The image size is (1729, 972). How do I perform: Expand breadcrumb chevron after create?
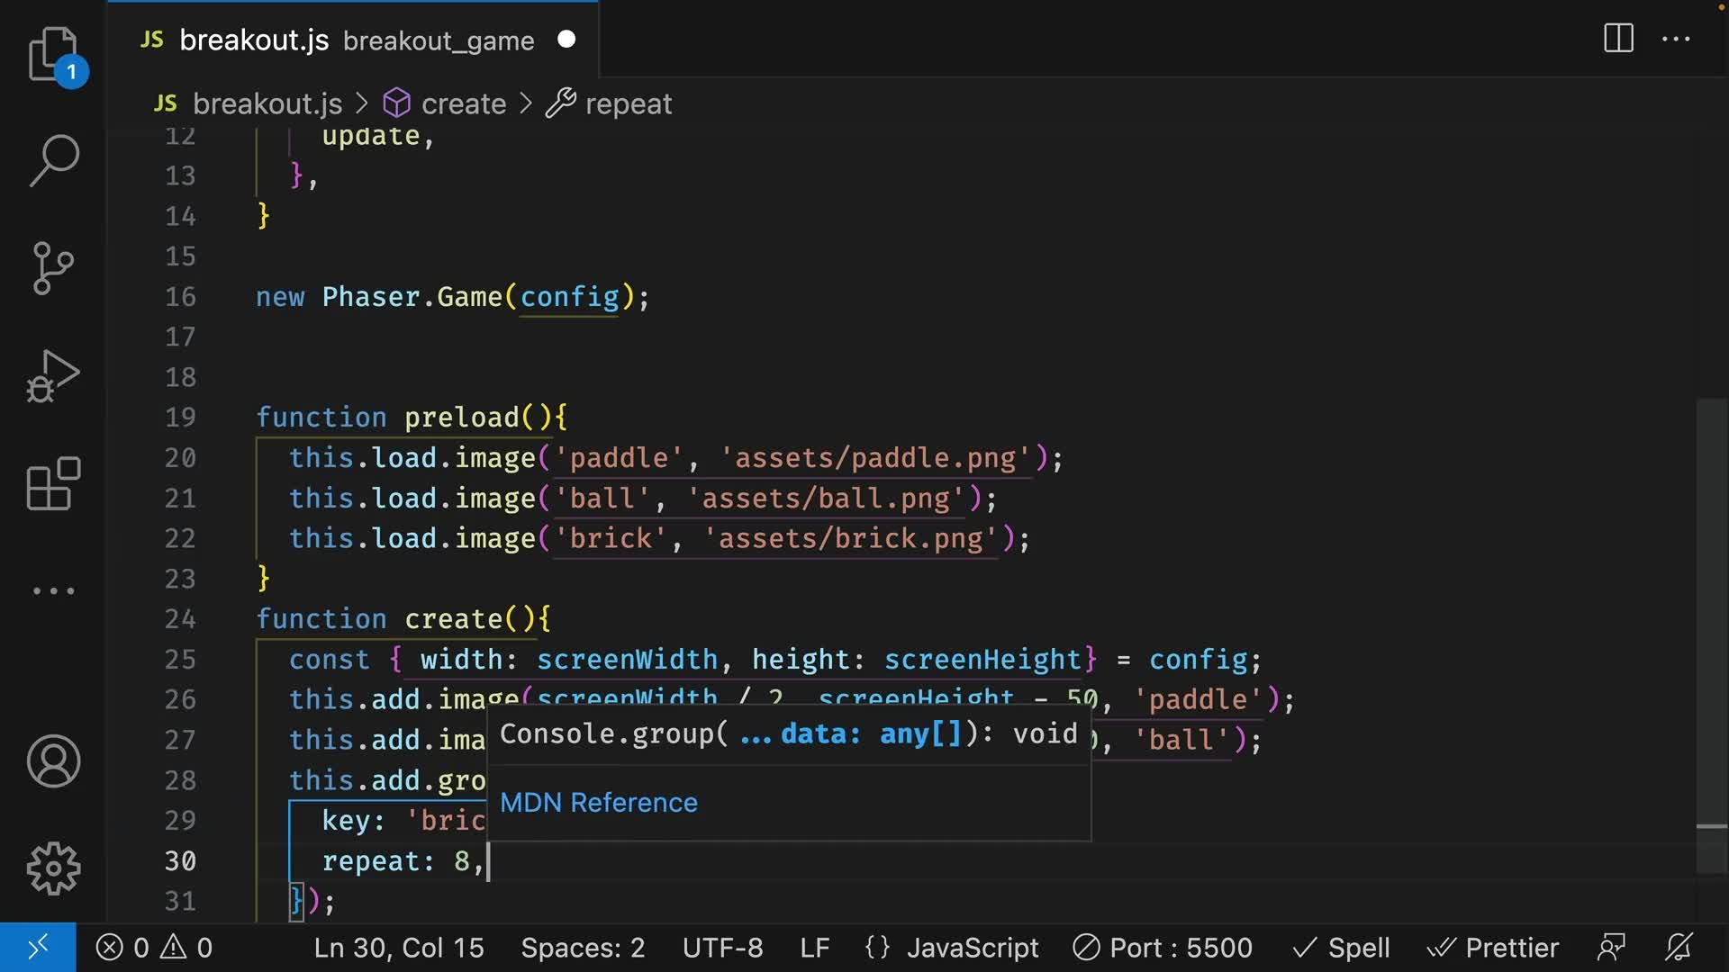pos(526,103)
